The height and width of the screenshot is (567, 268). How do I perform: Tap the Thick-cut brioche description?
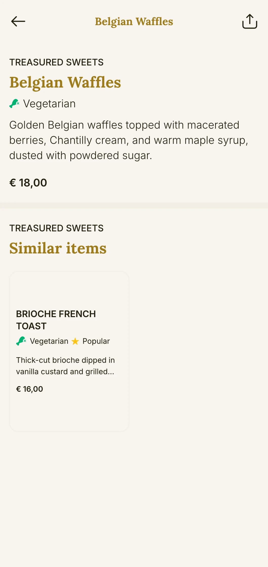(x=65, y=366)
